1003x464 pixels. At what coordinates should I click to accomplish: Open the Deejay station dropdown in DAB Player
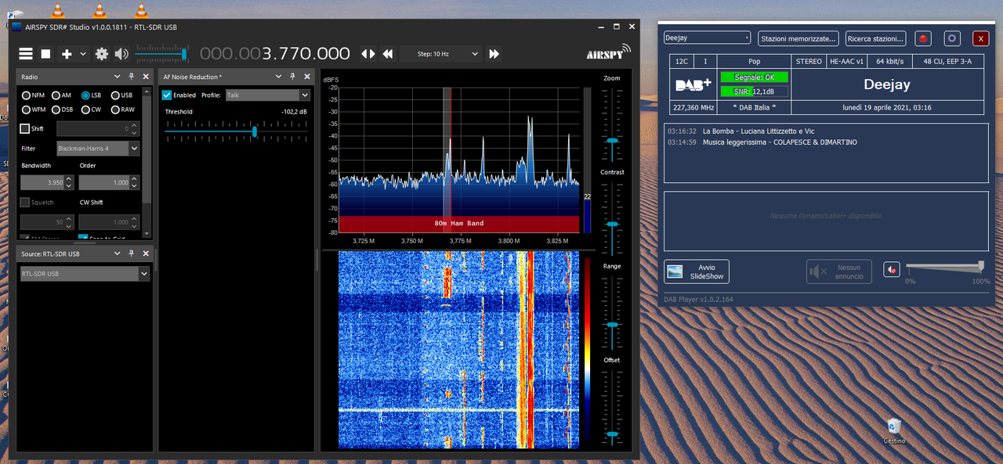[708, 38]
